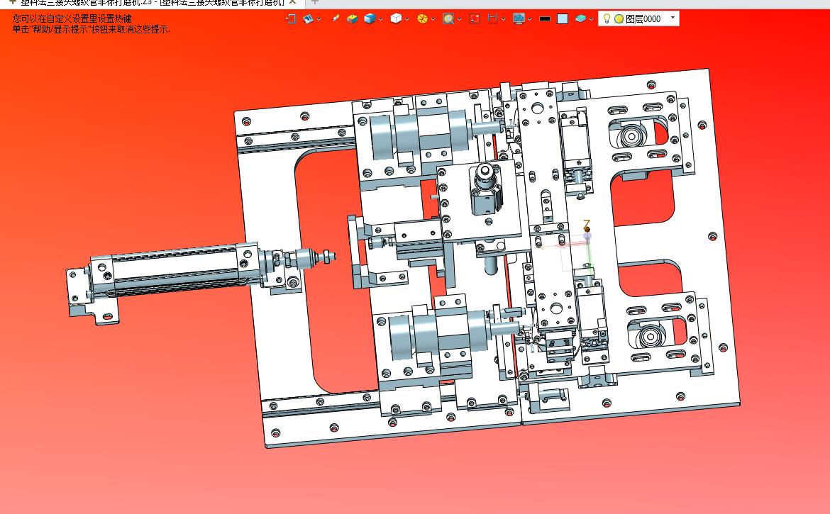This screenshot has width=830, height=514.
Task: Click the blue shaded cube icon
Action: 370,19
